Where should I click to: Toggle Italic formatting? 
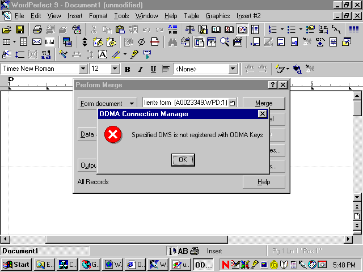click(141, 69)
